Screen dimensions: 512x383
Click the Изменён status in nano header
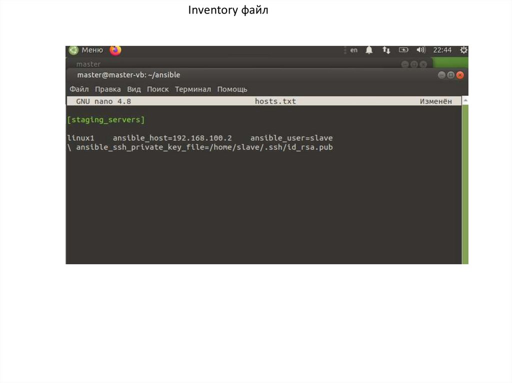(x=436, y=101)
